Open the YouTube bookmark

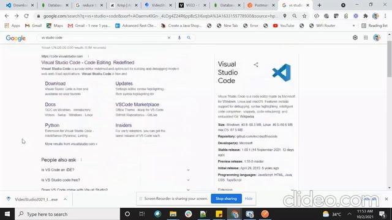(284, 26)
